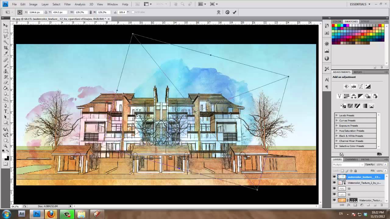Cancel the transform operation
390x219 pixels.
[x=227, y=12]
